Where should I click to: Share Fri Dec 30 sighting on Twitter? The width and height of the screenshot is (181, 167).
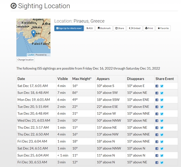[x=162, y=162]
